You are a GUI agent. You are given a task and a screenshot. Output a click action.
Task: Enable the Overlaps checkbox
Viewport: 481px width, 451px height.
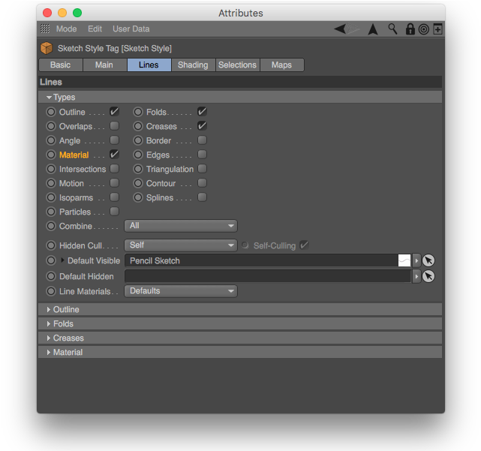click(x=114, y=126)
